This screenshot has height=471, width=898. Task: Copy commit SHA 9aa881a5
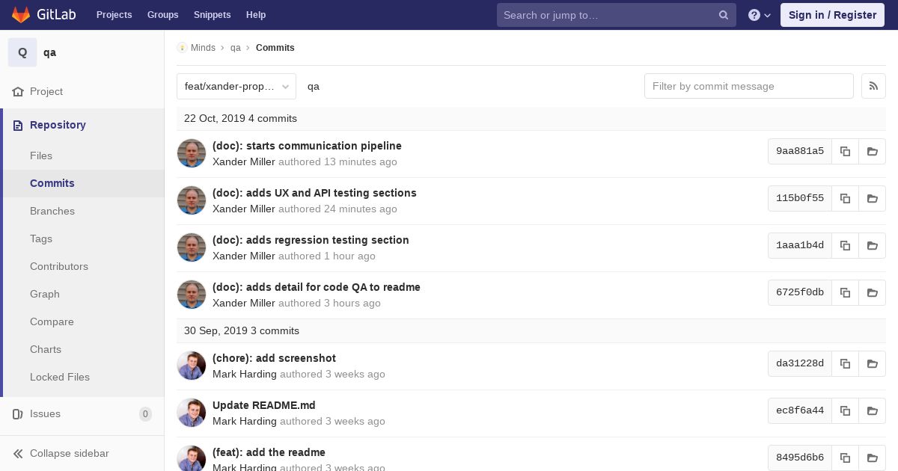tap(845, 151)
